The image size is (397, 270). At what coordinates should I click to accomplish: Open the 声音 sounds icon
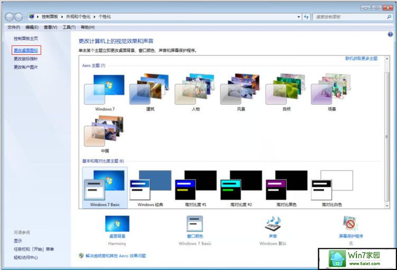[273, 224]
